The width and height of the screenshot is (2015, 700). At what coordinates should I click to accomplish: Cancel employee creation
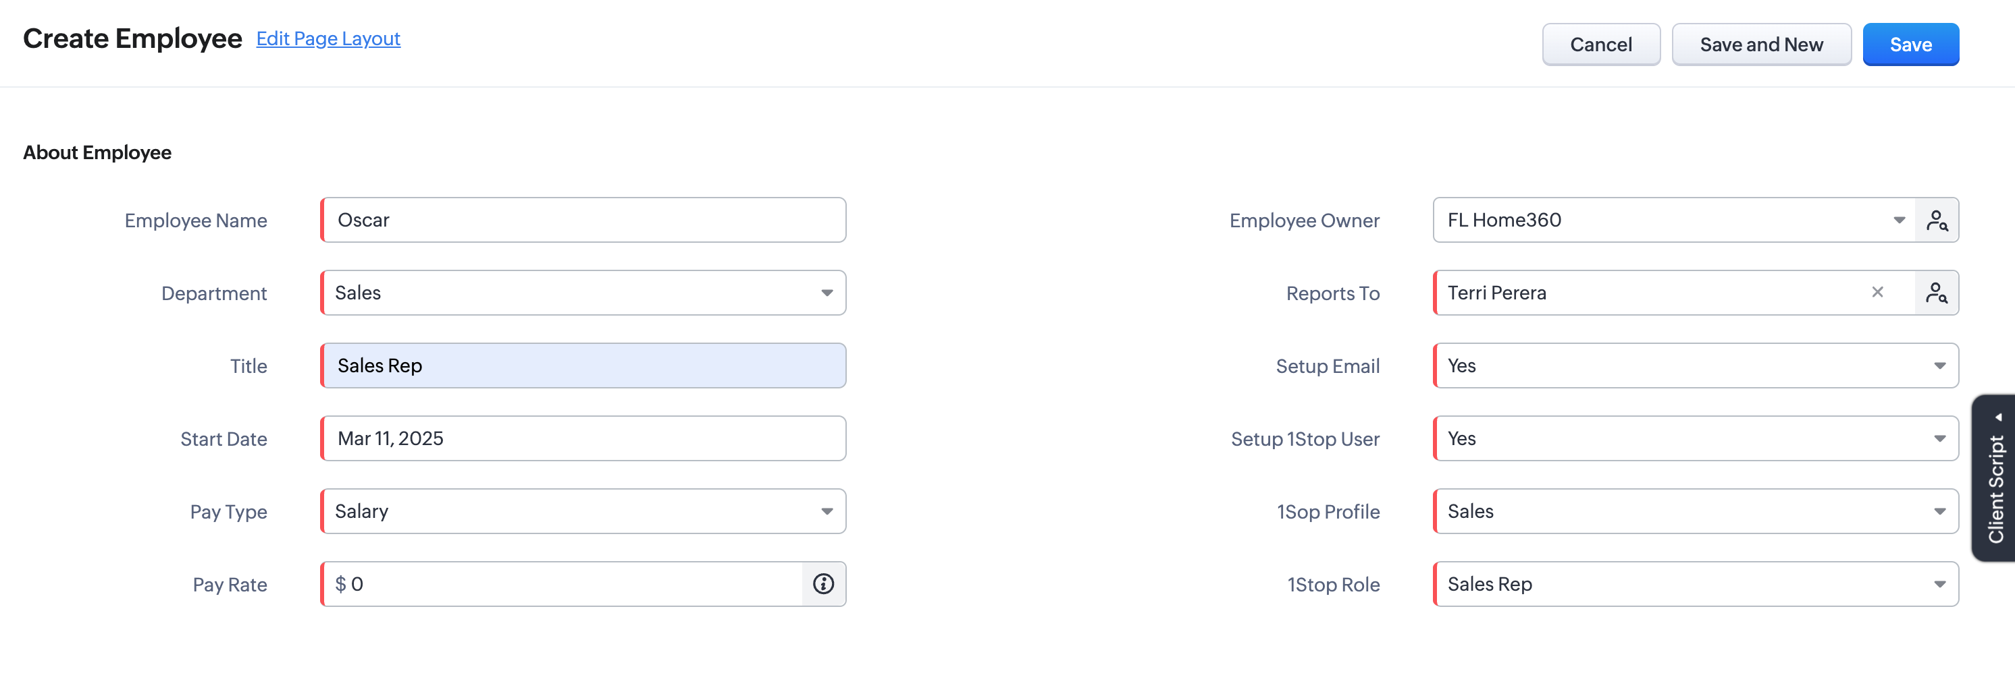1600,45
